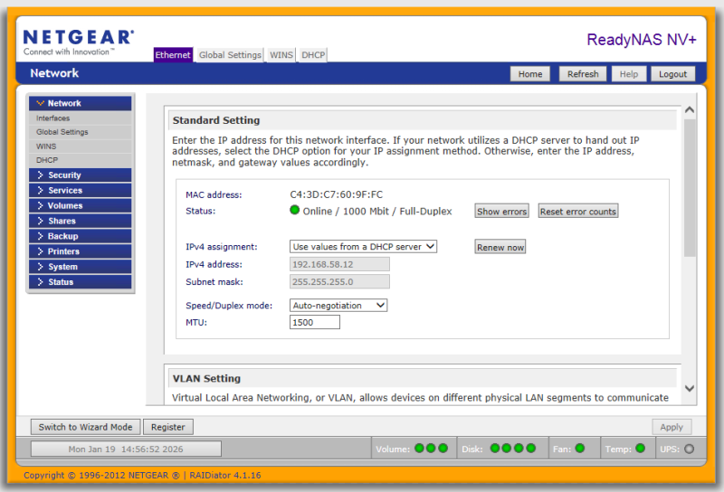Click second Volume status LED
Screen dimensions: 724x492
pos(431,449)
